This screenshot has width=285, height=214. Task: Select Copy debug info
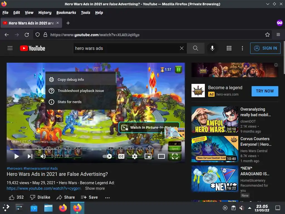pyautogui.click(x=81, y=79)
